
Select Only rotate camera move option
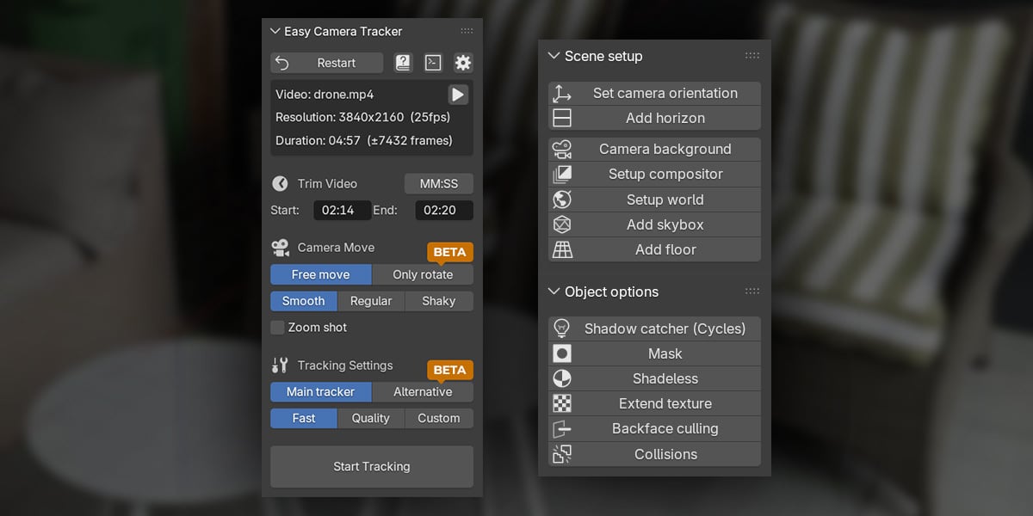[x=423, y=275]
